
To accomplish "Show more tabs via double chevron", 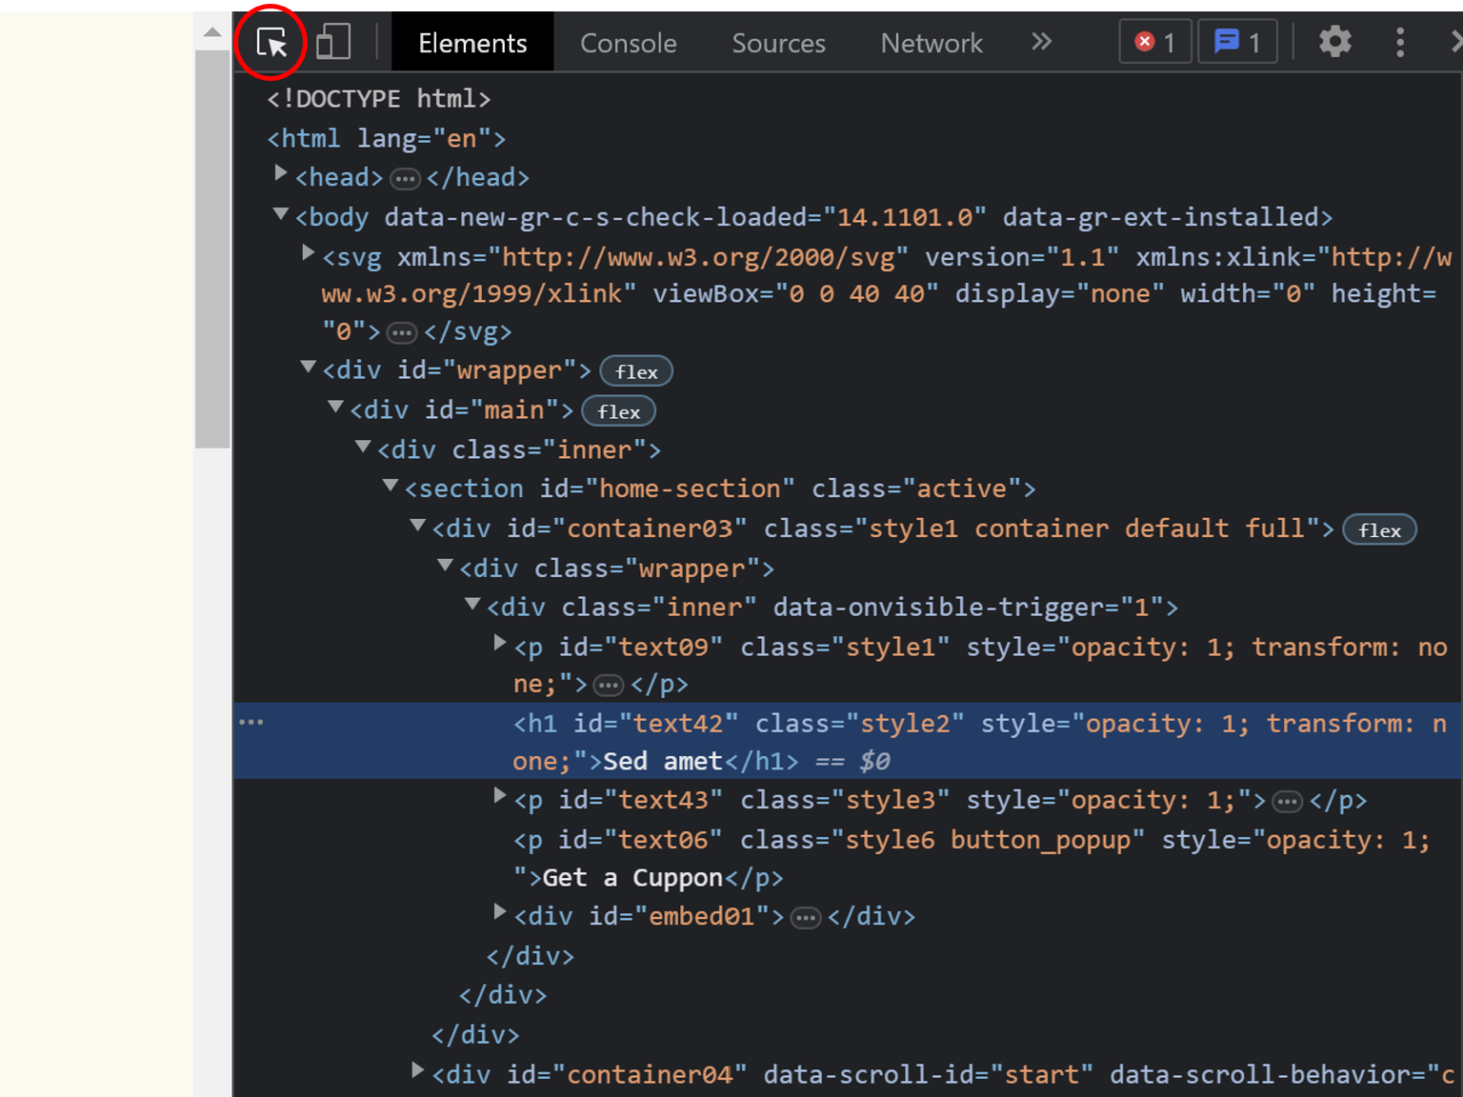I will (x=1041, y=42).
